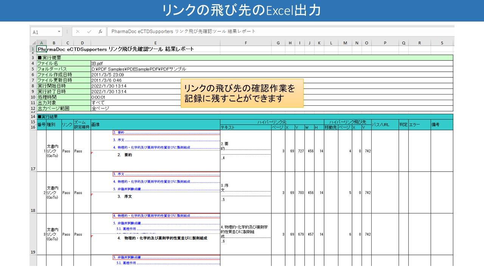Open the Insert Function fx icon

pos(100,32)
